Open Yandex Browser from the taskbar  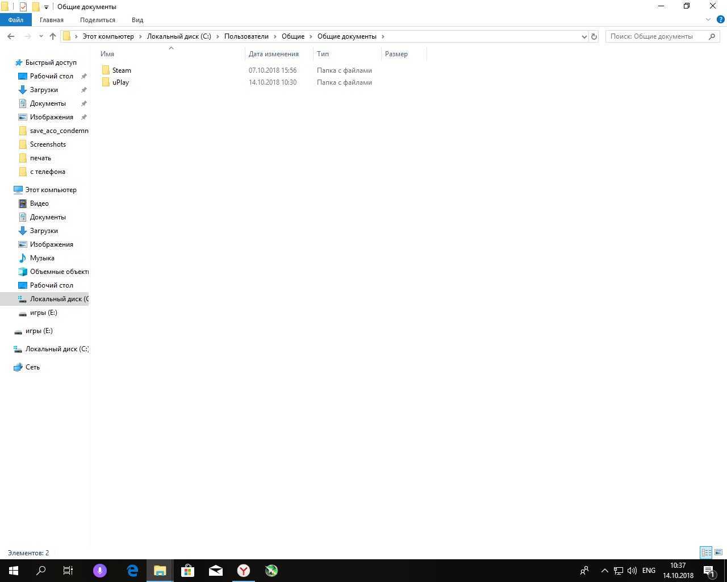(244, 571)
